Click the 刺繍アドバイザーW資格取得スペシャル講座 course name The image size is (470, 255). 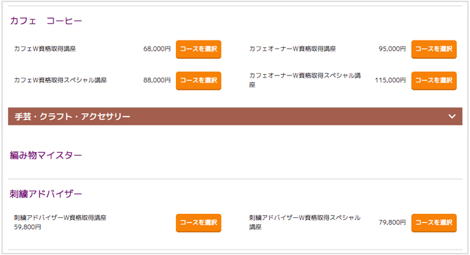[x=305, y=222]
